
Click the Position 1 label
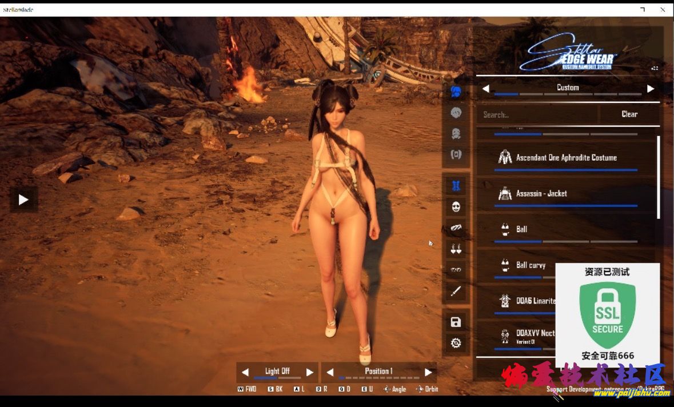click(378, 371)
